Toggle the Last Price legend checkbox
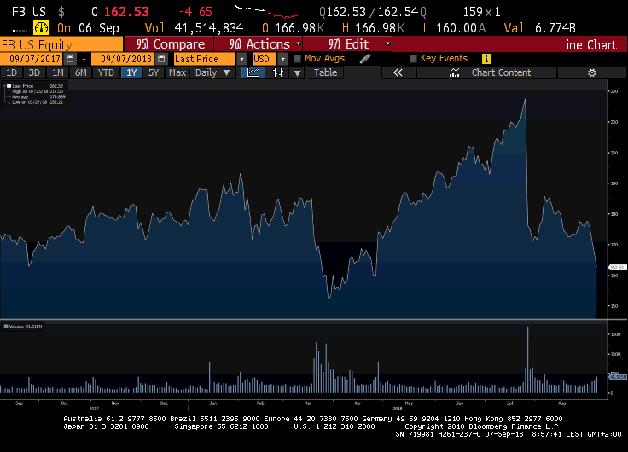 point(9,85)
